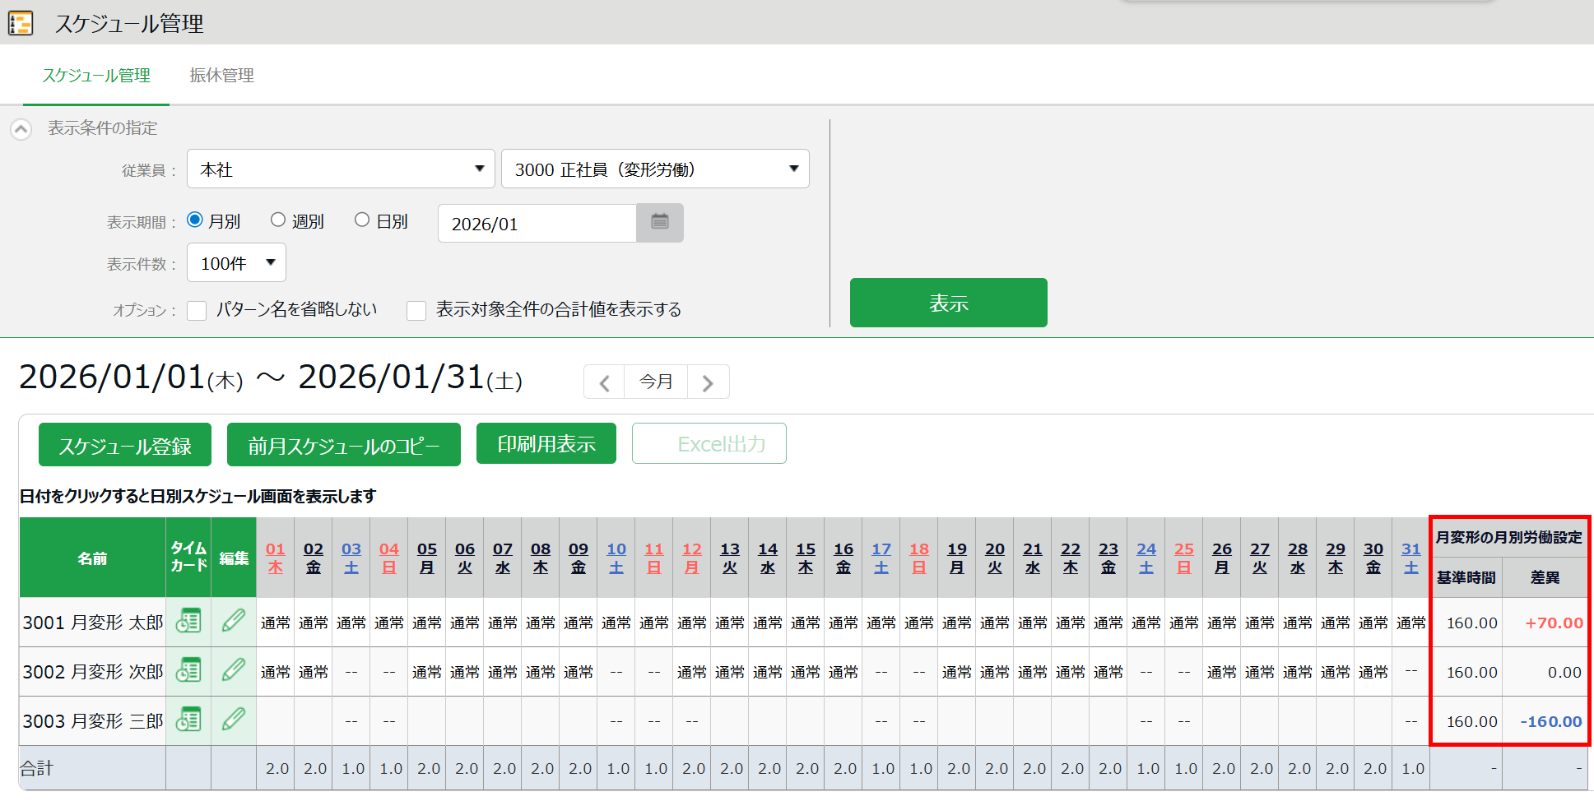Click the 月変形の月別労働設定 column header
1594x801 pixels.
click(1509, 538)
